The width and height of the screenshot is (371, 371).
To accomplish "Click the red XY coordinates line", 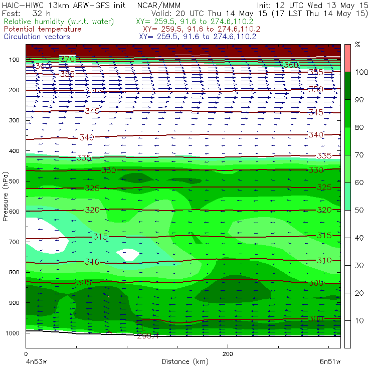I will (202, 29).
